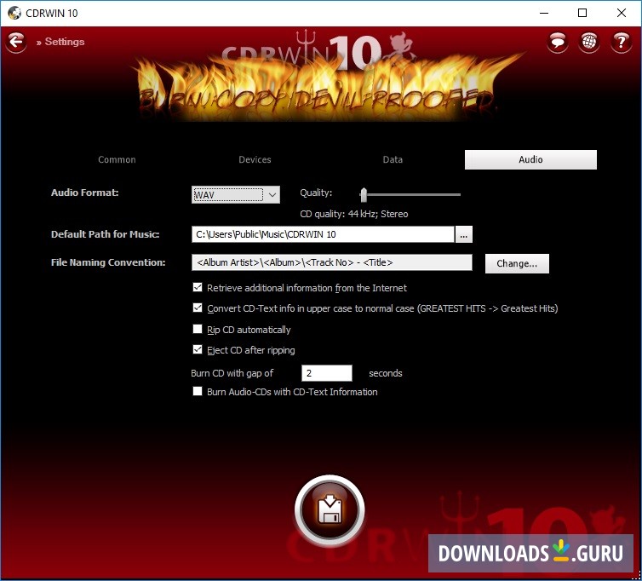Open the speech bubble feedback icon
Viewport: 642px width, 581px height.
click(557, 42)
